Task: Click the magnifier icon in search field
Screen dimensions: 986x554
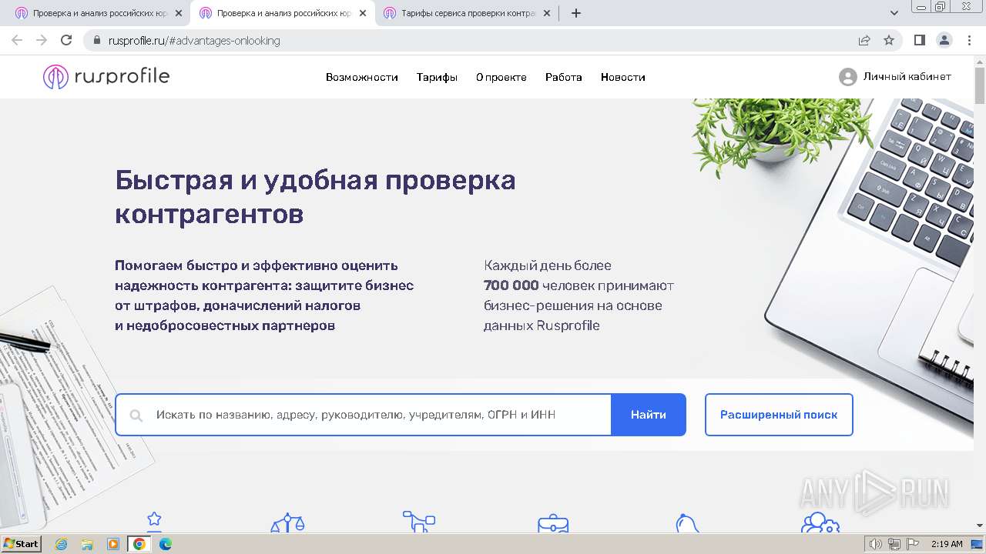Action: pos(136,415)
